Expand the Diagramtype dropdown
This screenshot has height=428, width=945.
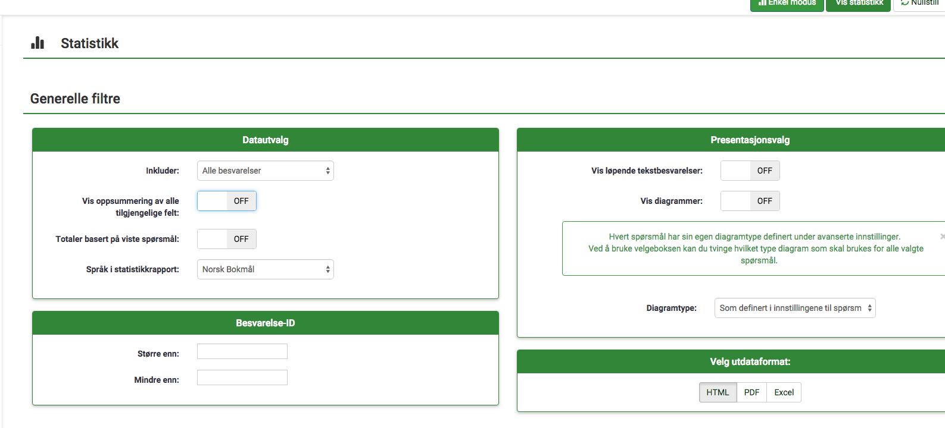[795, 308]
